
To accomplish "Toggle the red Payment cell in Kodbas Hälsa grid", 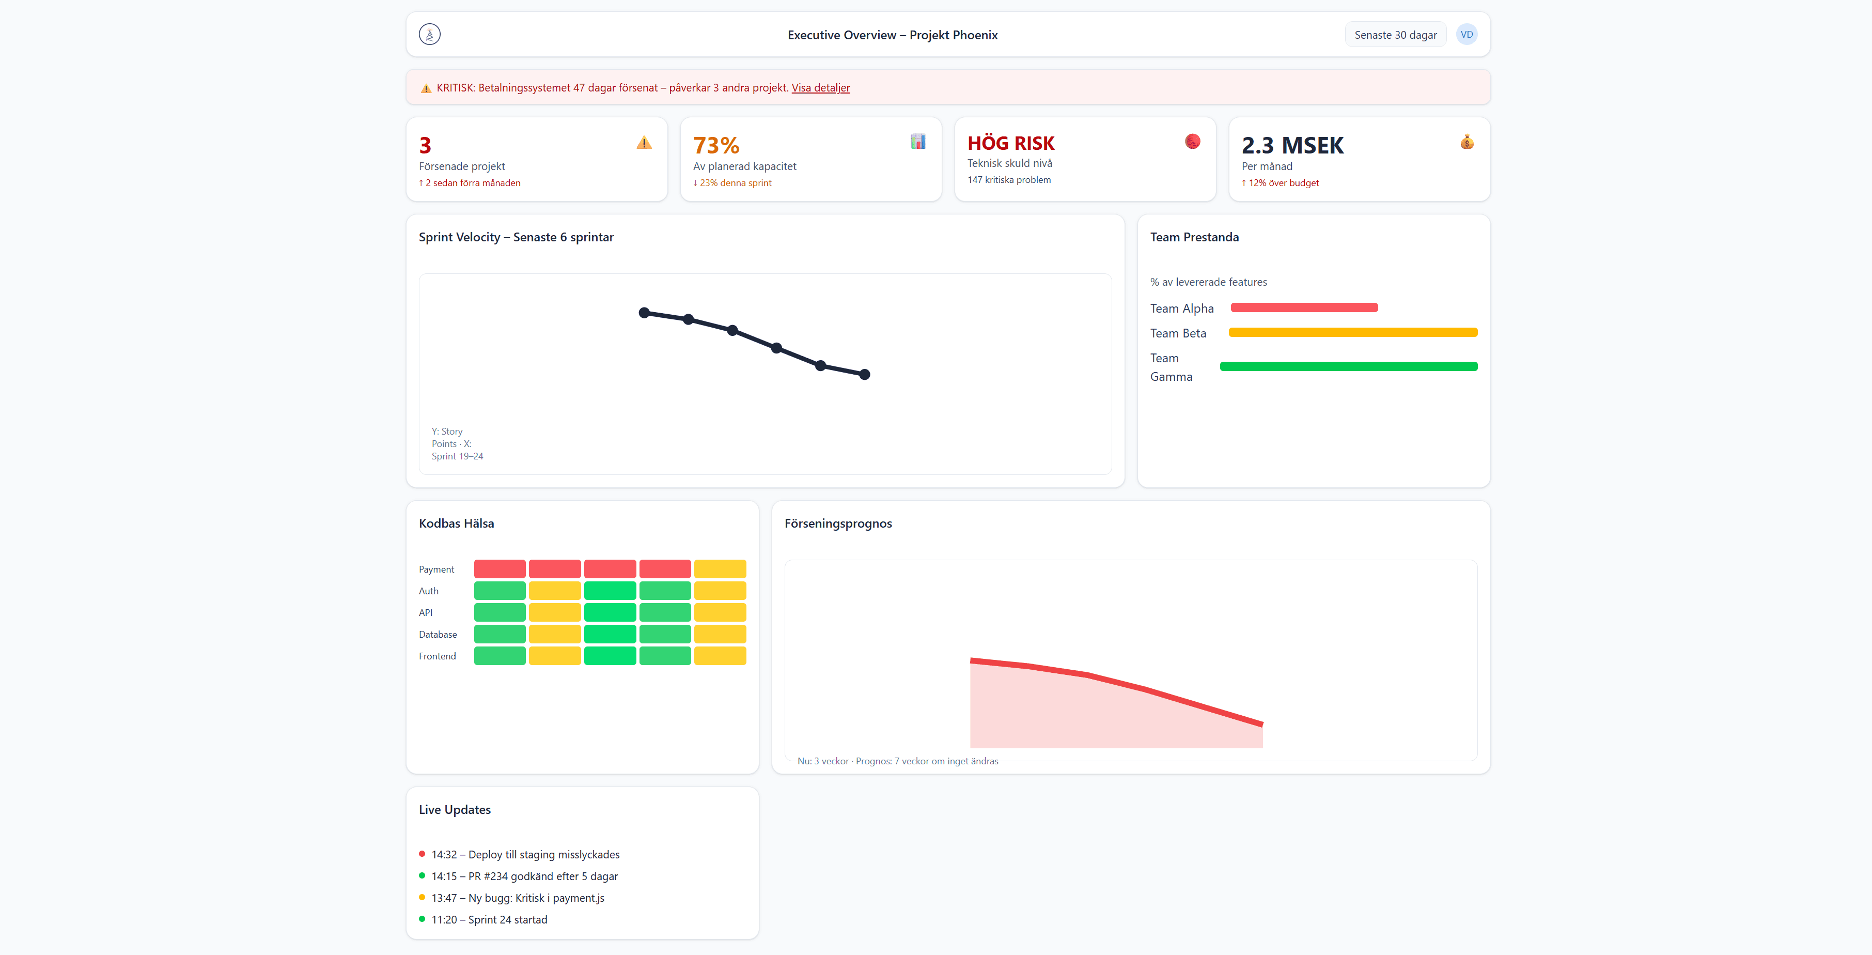I will [499, 568].
